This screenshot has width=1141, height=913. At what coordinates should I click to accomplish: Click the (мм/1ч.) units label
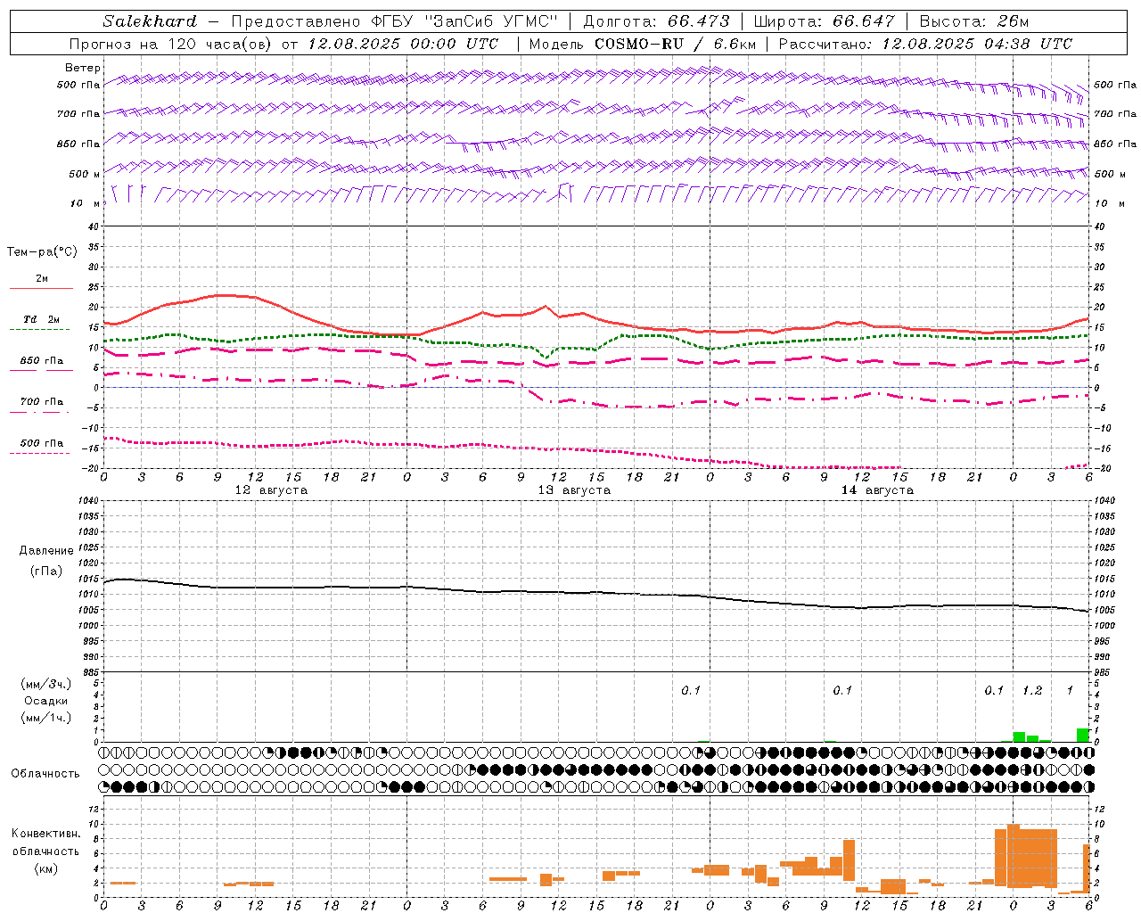45,718
